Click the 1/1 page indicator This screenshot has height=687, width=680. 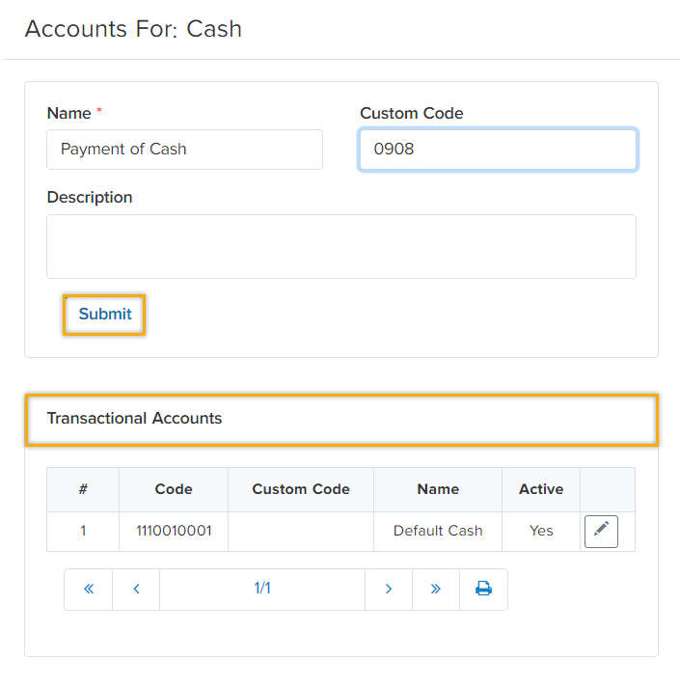[x=262, y=589]
